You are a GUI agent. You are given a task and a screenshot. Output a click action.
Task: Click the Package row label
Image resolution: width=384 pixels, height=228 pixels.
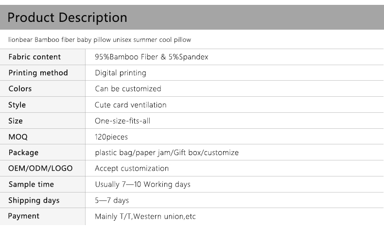pyautogui.click(x=23, y=153)
